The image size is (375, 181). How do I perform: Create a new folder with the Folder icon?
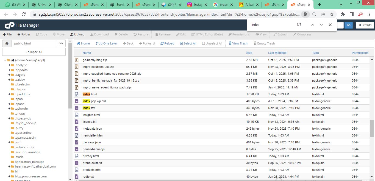point(19,34)
